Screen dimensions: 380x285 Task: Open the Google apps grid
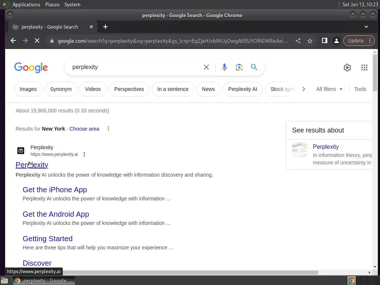click(364, 68)
